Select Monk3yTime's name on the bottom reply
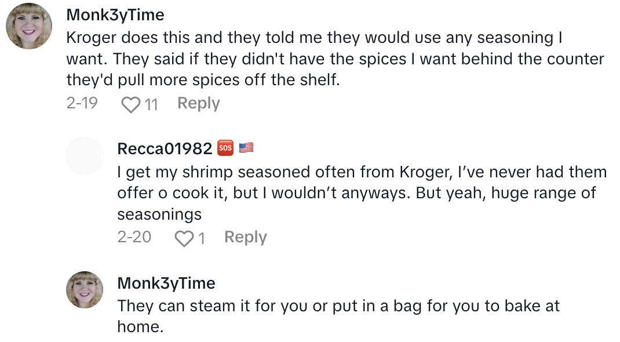Image resolution: width=620 pixels, height=342 pixels. [x=166, y=283]
